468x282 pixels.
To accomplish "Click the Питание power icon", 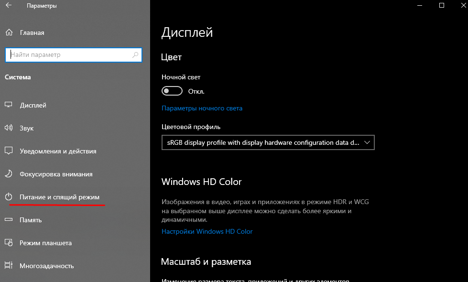I will 9,197.
